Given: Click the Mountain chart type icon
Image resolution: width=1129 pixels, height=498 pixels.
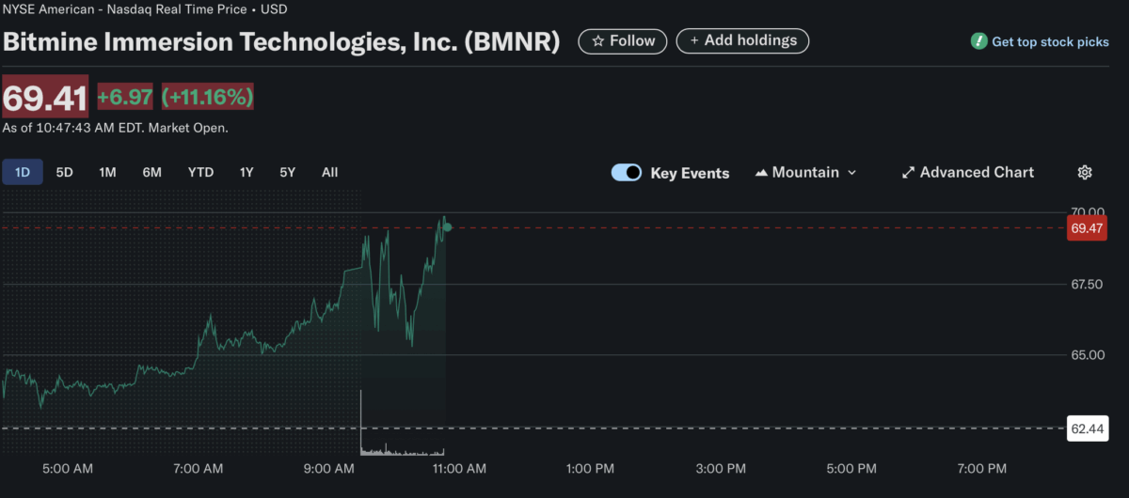Looking at the screenshot, I should pos(761,173).
